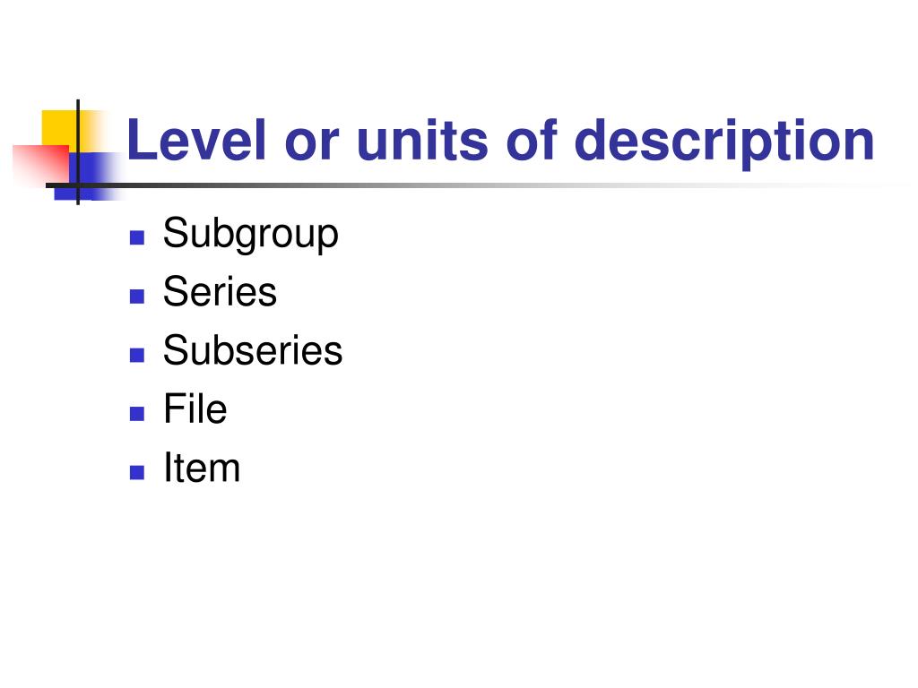The image size is (918, 688).
Task: Select the blue bullet beside Subseries
Action: click(x=137, y=355)
